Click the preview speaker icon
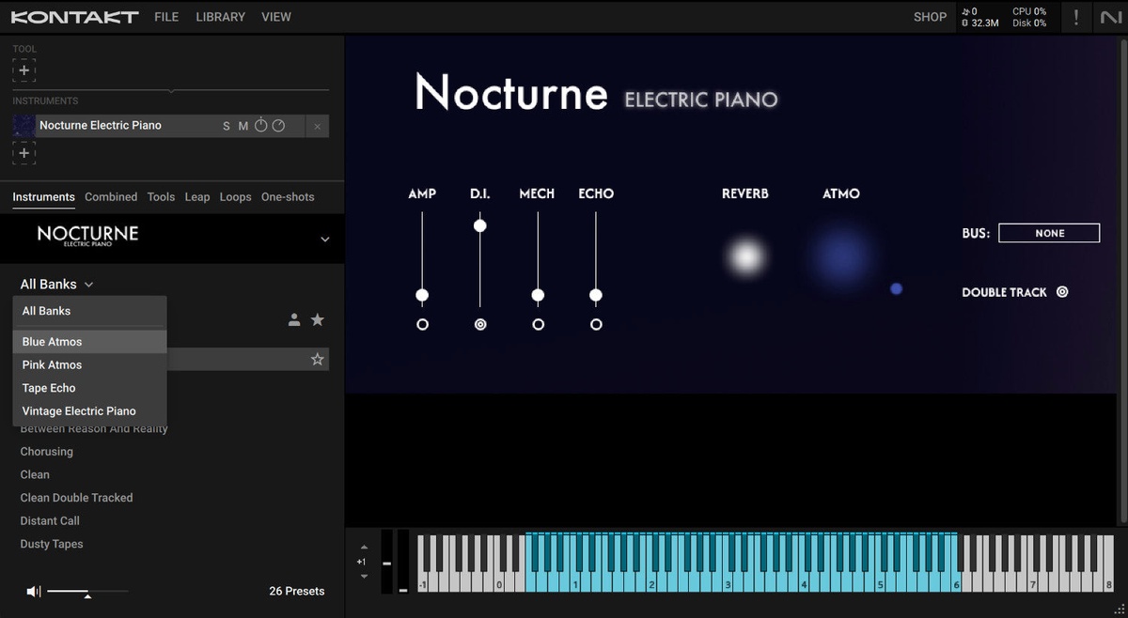Screen dimensions: 1128x618 34,591
